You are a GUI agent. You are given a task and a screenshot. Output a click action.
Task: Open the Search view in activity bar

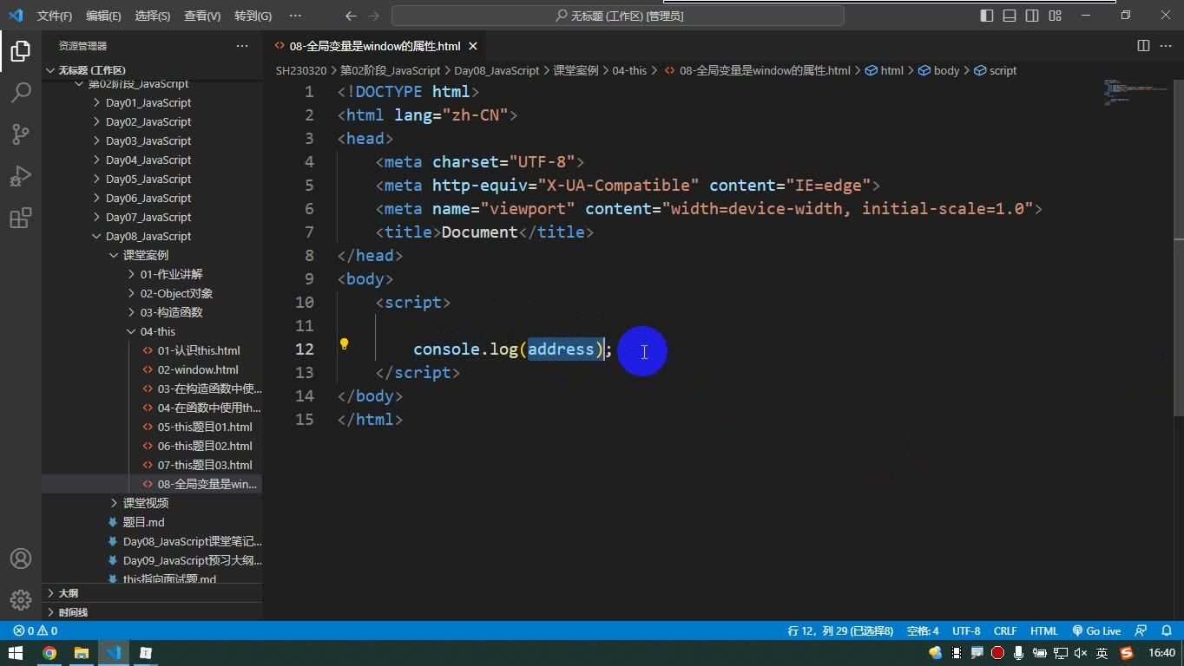(21, 93)
